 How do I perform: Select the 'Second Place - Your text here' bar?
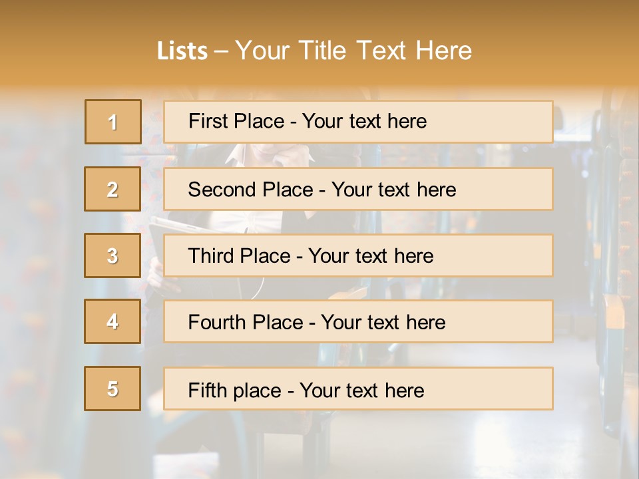click(x=358, y=189)
